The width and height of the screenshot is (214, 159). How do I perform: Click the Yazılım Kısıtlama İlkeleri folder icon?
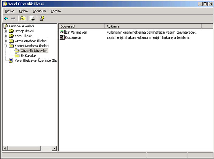(x=11, y=46)
